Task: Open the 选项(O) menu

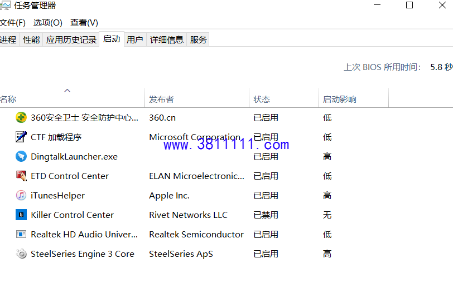Action: tap(47, 23)
